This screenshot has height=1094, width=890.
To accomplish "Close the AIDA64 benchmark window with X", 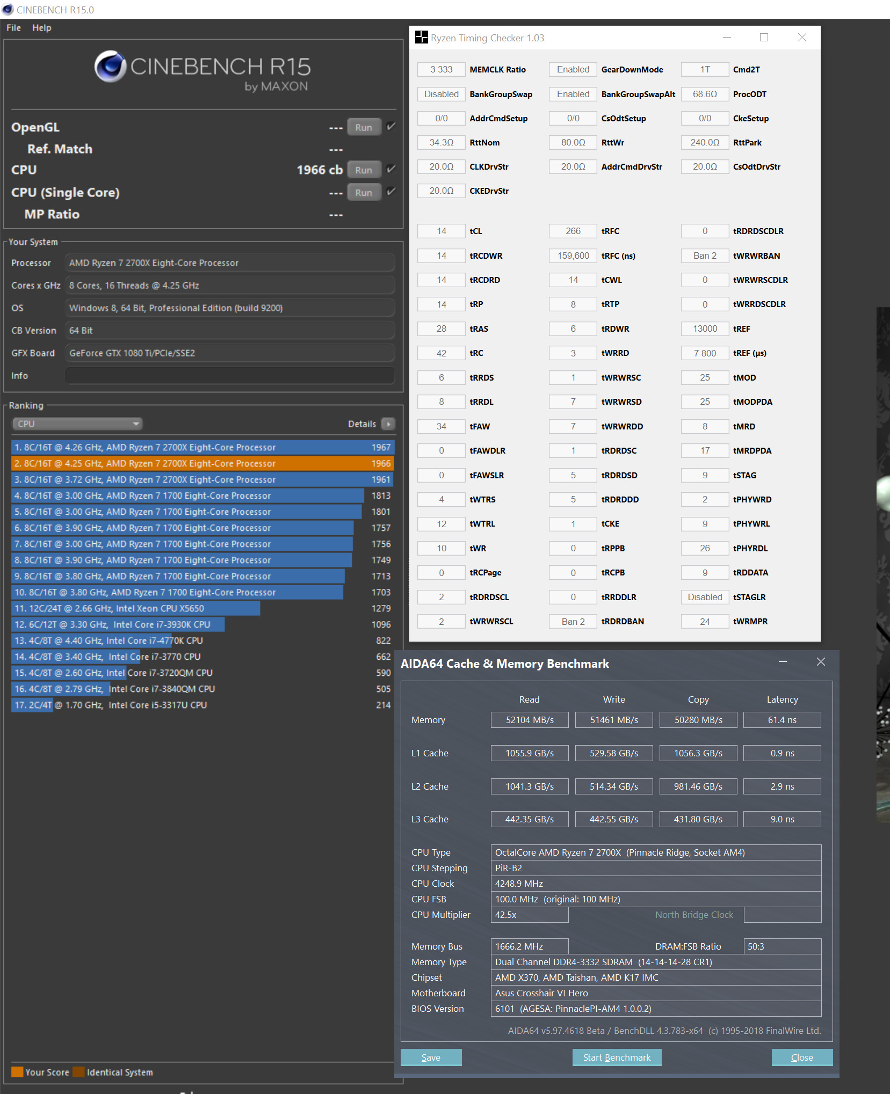I will click(x=821, y=662).
